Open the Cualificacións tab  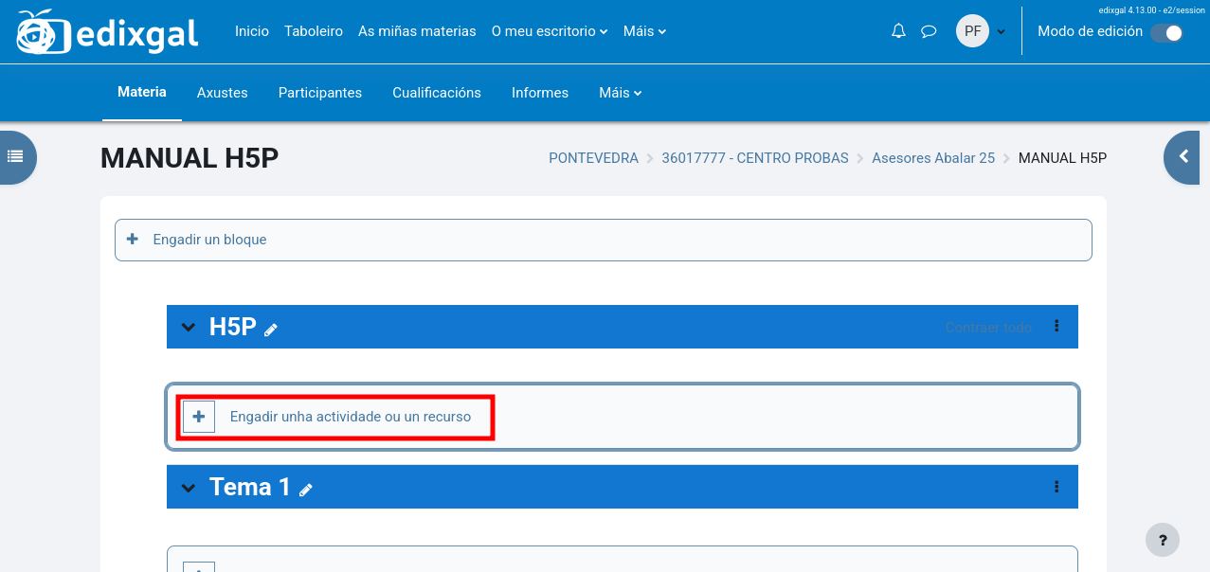tap(437, 93)
